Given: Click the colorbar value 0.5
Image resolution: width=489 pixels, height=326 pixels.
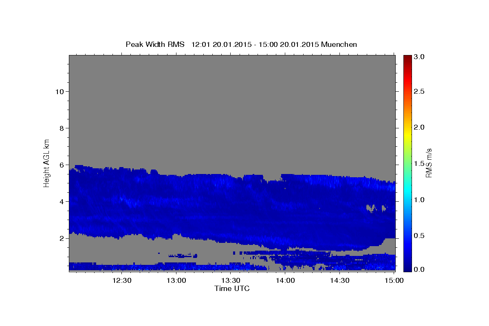Looking at the screenshot, I should click(x=419, y=236).
